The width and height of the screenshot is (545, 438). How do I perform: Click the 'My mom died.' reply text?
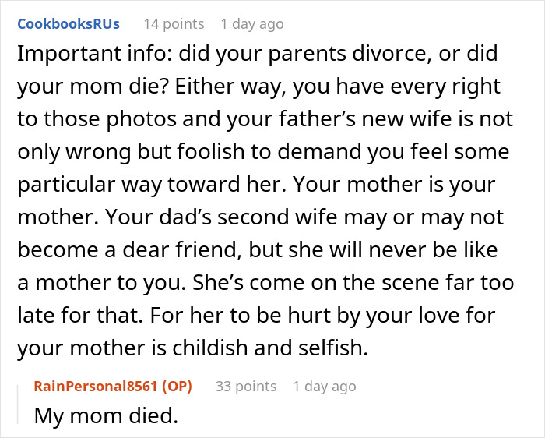[x=106, y=415]
